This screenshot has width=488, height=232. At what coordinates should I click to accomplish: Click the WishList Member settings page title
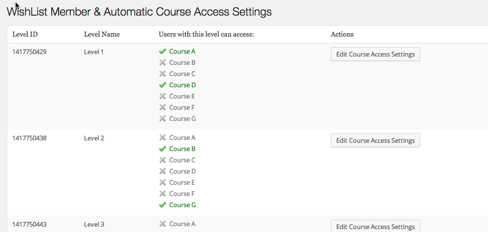click(139, 12)
